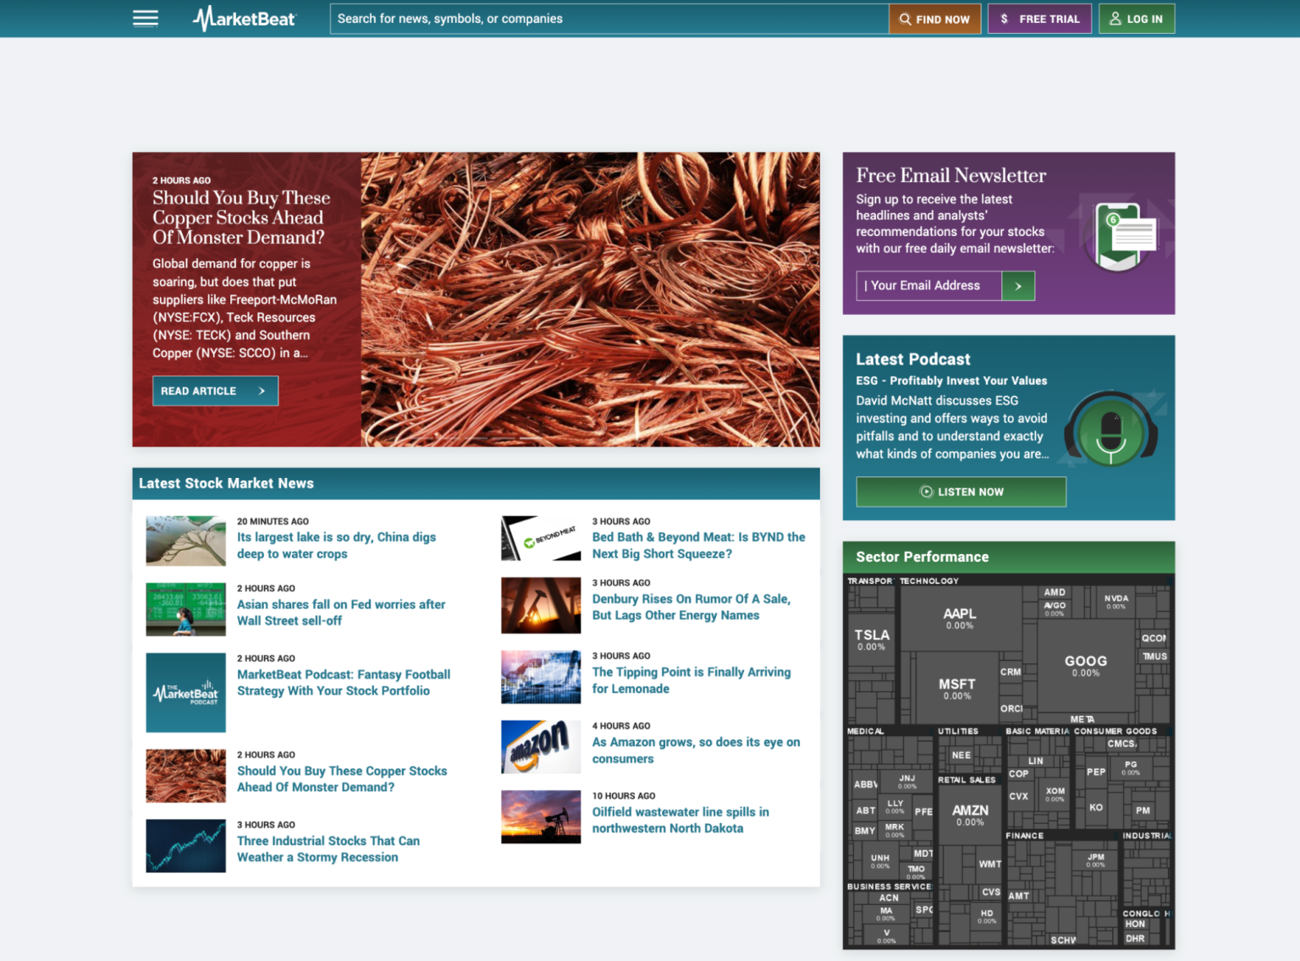
Task: Click the Listen Now button
Action: (x=961, y=491)
